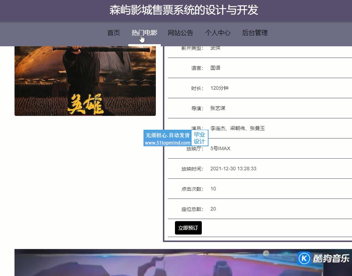Select the 热门电影 menu item

click(x=144, y=33)
